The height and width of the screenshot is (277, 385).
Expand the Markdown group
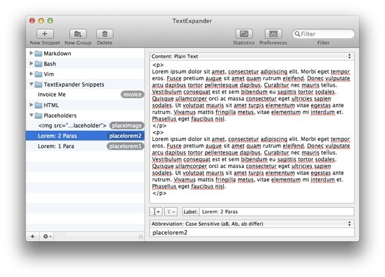tap(31, 53)
